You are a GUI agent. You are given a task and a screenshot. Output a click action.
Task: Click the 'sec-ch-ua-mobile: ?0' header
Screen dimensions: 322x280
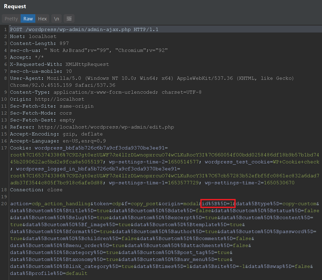tap(41, 71)
